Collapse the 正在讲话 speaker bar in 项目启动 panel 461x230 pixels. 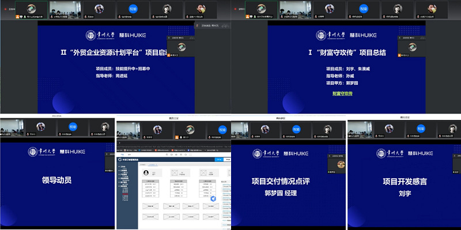225,26
